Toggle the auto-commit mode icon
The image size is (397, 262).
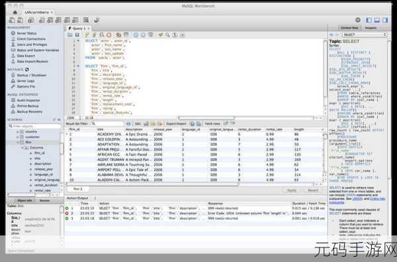(151, 34)
